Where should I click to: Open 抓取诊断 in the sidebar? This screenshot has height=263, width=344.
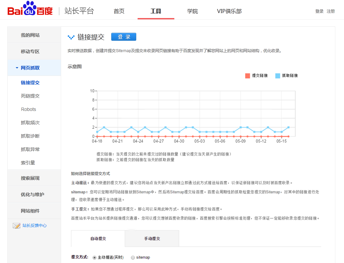(30, 136)
